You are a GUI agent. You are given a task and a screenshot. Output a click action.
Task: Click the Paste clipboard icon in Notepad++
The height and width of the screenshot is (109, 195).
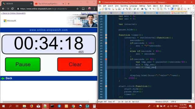130,9
